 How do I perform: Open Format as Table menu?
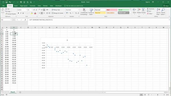click(x=91, y=12)
